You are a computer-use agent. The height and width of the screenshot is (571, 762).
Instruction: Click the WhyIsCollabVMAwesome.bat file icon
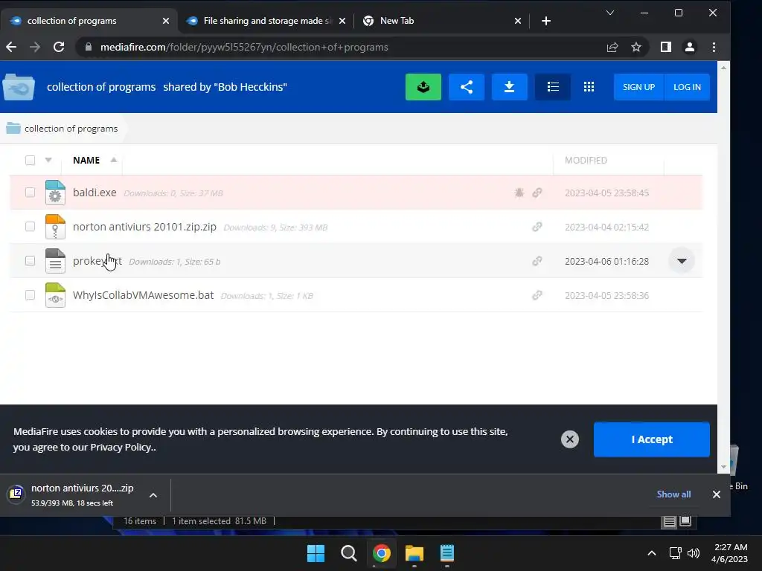coord(55,295)
